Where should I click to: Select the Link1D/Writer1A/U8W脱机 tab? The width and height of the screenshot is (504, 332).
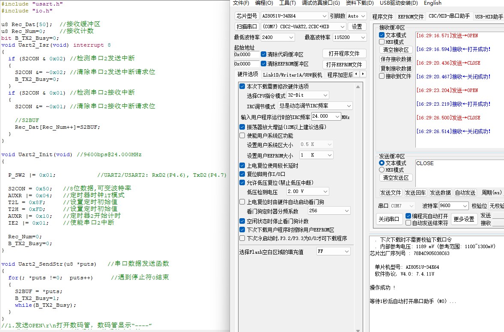292,75
